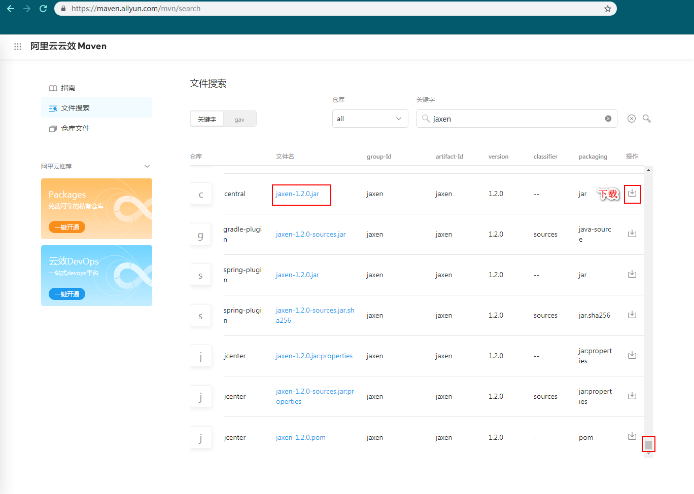Click the browser address bar URL
Viewport: 694px width, 494px height.
click(136, 9)
